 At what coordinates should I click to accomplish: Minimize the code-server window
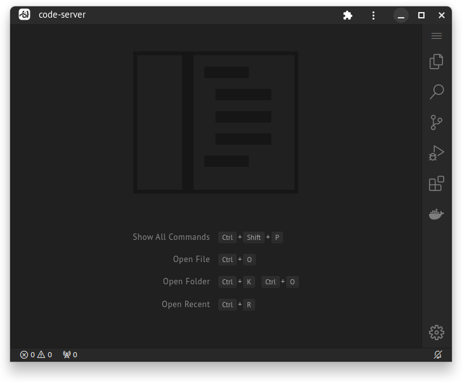[401, 15]
